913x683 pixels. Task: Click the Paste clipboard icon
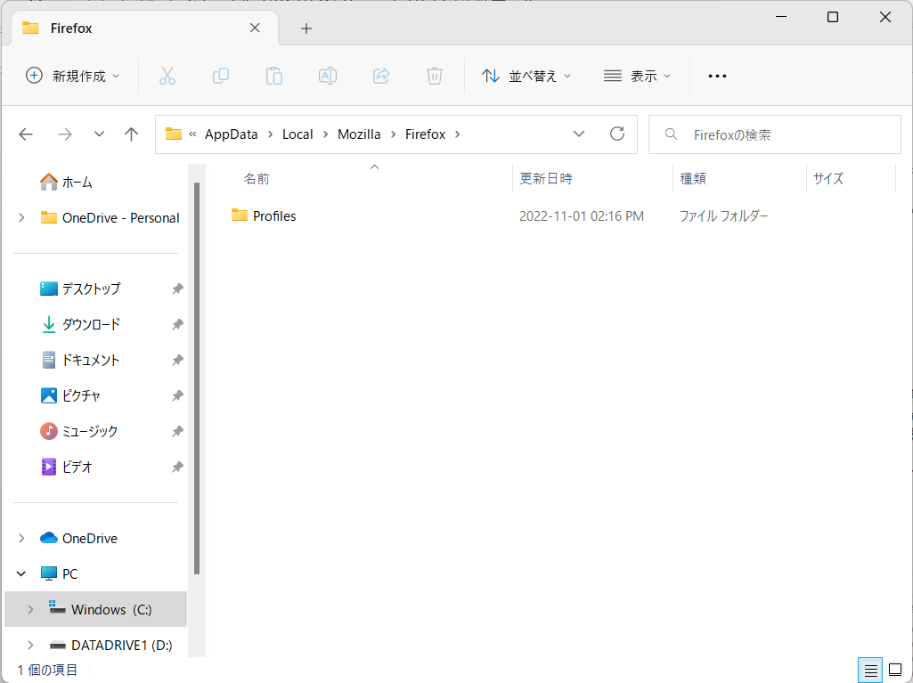[274, 76]
